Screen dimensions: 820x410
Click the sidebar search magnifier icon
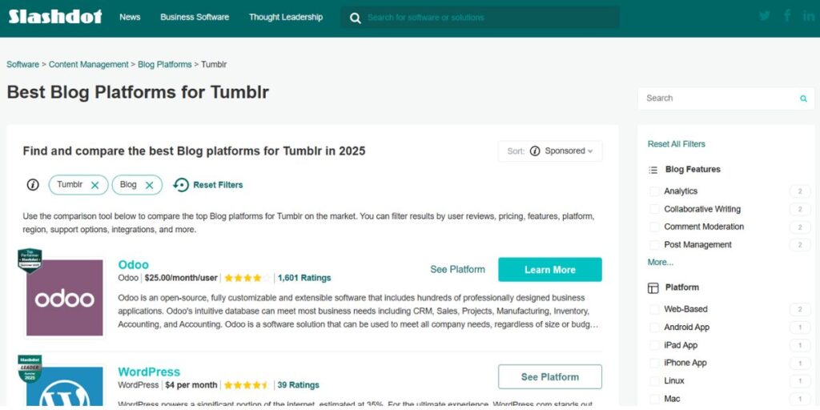pyautogui.click(x=803, y=98)
